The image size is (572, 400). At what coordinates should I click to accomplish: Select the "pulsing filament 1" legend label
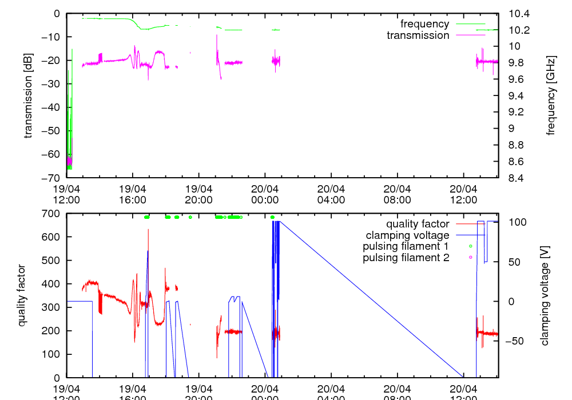click(406, 246)
